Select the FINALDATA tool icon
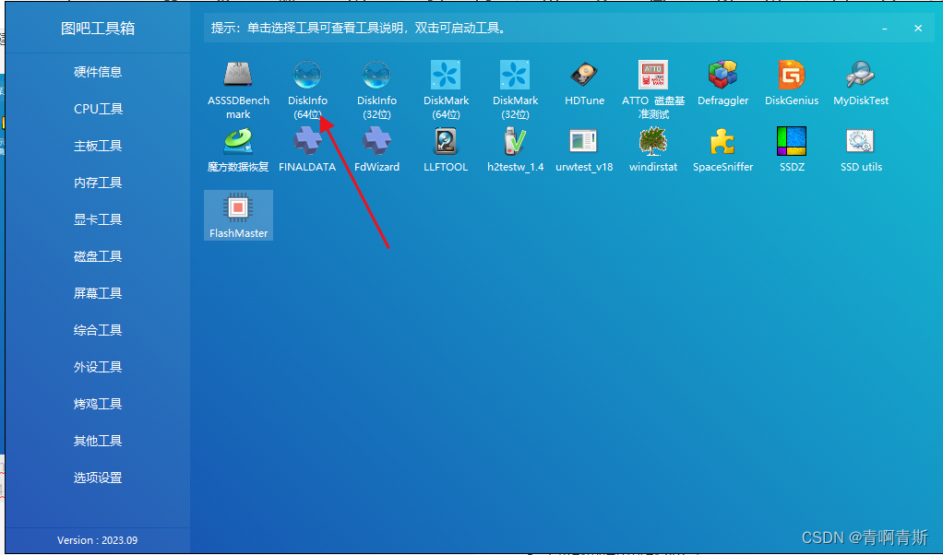This screenshot has height=555, width=943. click(x=307, y=141)
